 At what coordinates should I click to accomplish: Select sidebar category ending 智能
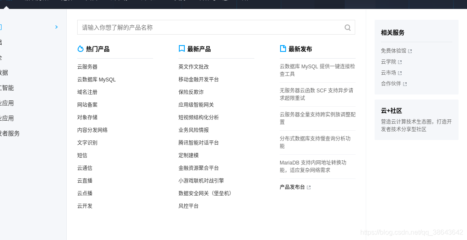(7, 88)
